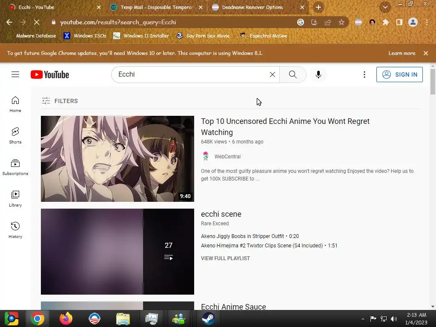Click the ecchi scene playlist title

click(221, 214)
